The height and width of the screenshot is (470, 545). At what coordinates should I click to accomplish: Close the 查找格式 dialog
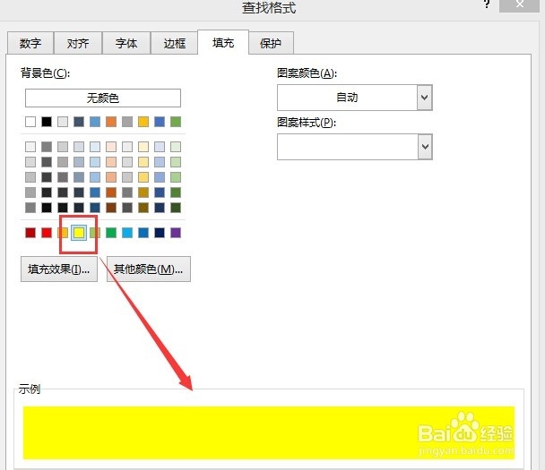[x=519, y=4]
